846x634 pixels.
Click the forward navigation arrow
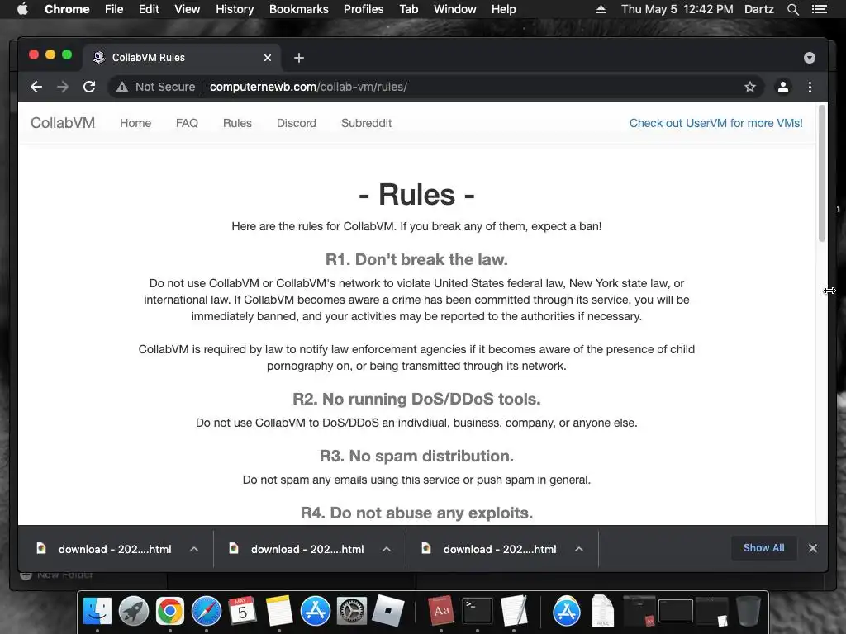pyautogui.click(x=63, y=87)
